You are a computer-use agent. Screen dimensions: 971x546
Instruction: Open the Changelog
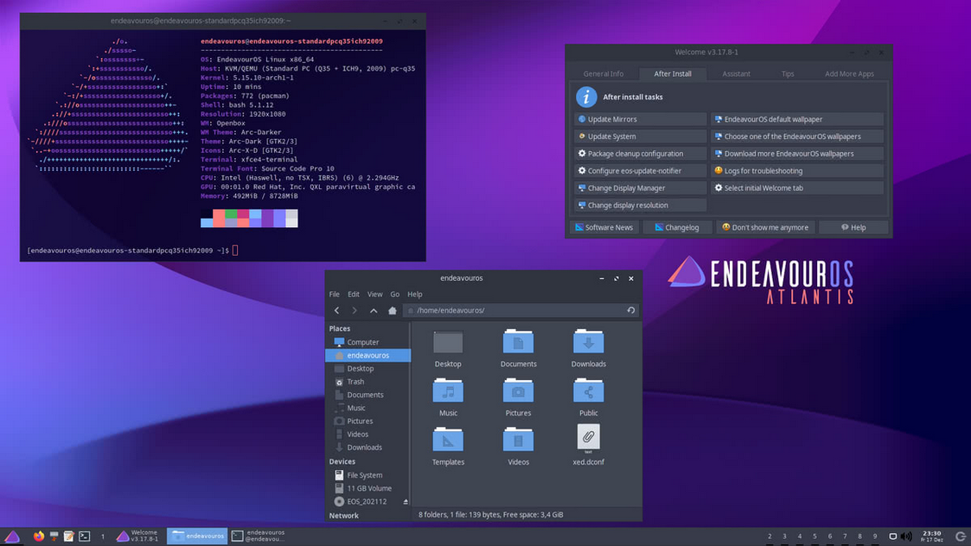pos(677,228)
